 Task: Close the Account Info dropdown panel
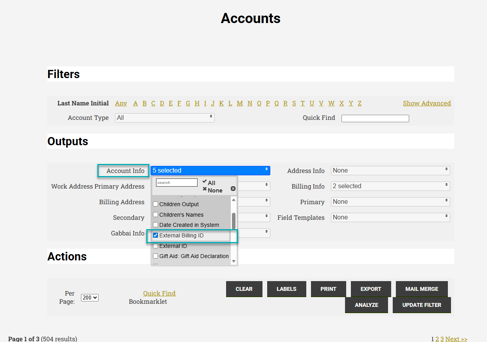233,189
